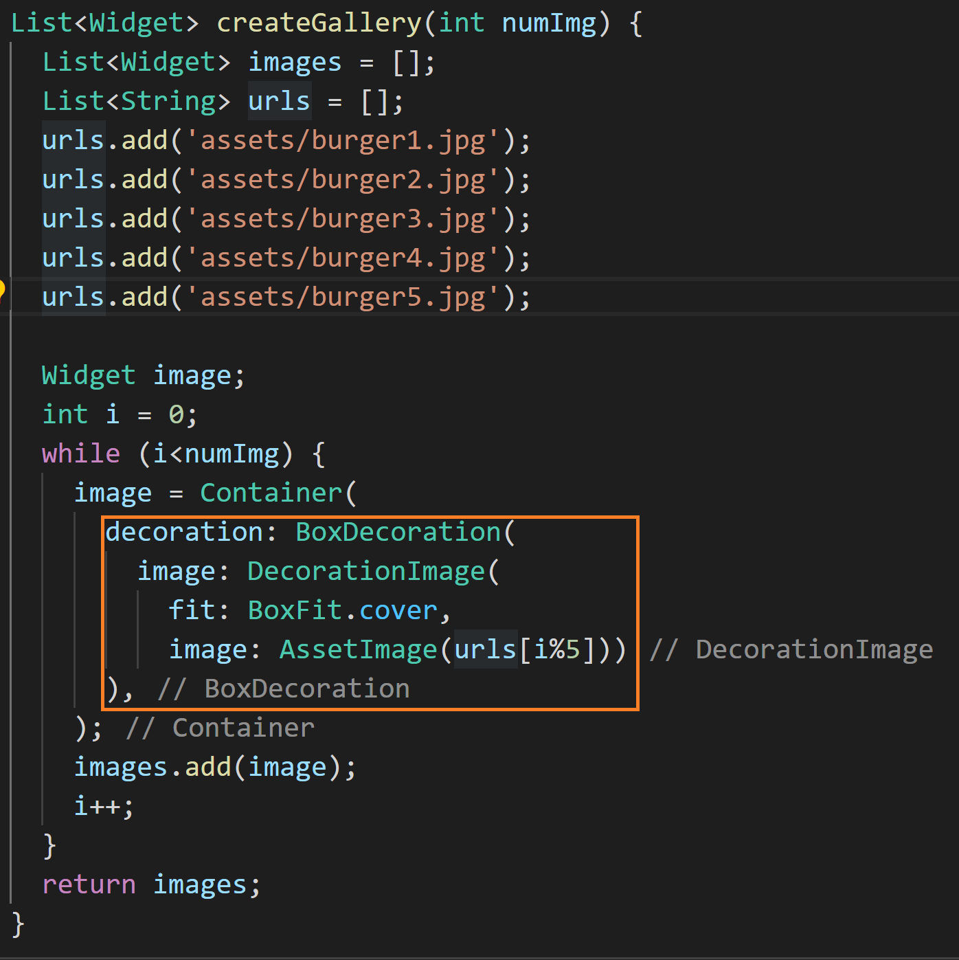Click the 'return images;' line

152,885
